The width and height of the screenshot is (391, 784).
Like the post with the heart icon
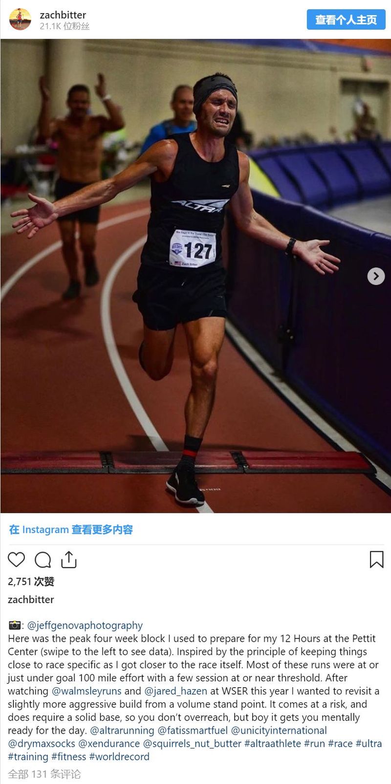[x=16, y=559]
